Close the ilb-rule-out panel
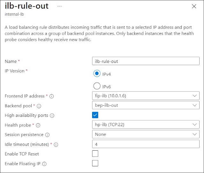The image size is (204, 173). [x=194, y=6]
